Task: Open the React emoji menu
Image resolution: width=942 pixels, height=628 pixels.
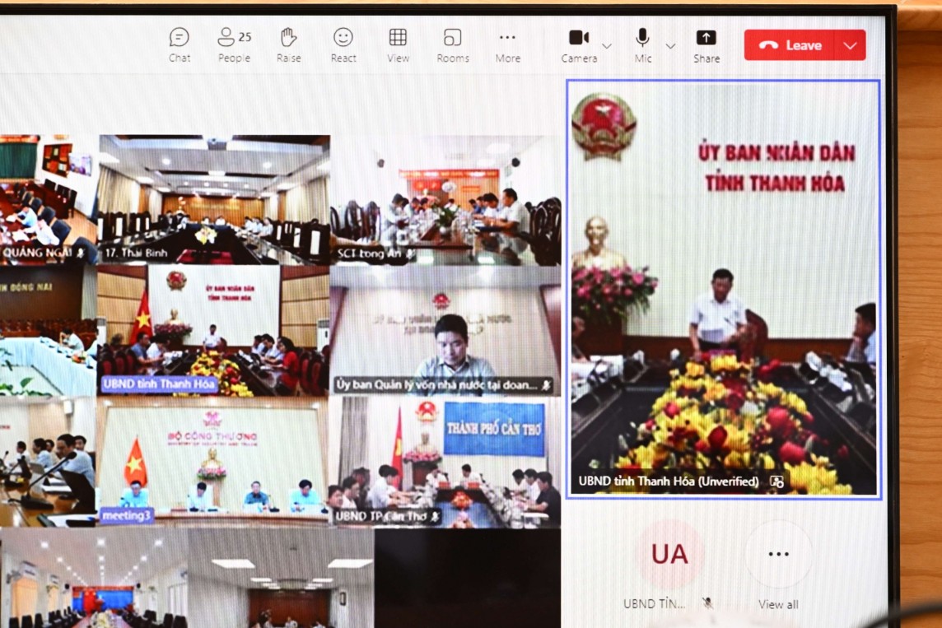Action: pos(343,44)
